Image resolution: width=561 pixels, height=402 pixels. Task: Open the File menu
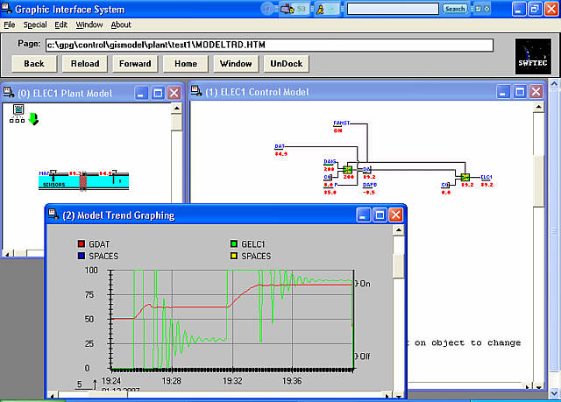click(9, 25)
